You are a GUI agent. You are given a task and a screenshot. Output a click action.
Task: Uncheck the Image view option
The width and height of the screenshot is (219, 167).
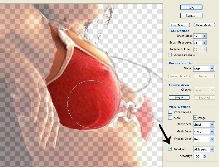click(195, 118)
